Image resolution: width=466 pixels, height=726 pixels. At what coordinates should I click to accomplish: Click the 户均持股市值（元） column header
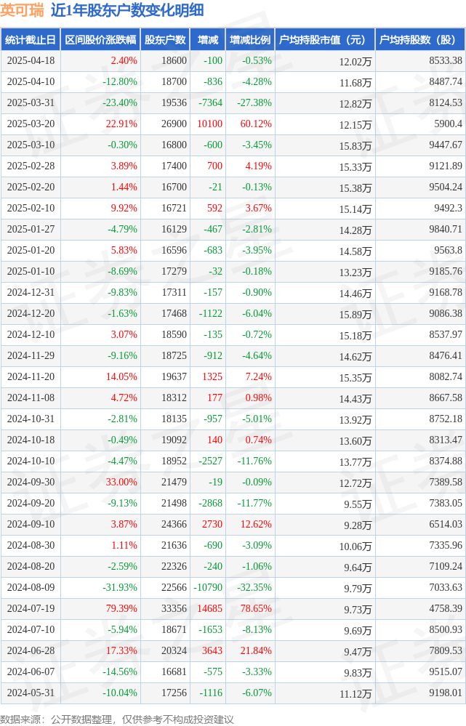[325, 40]
